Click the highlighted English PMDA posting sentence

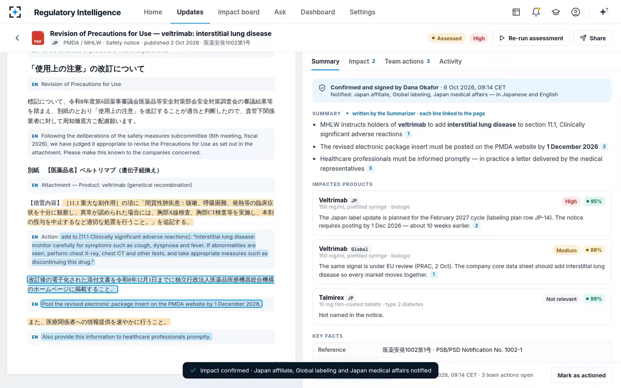[151, 304]
